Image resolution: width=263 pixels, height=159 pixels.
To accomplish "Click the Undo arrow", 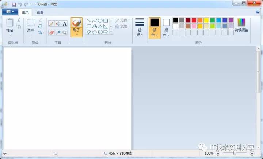I will (20, 4).
